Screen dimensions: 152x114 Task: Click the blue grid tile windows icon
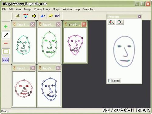5,60
